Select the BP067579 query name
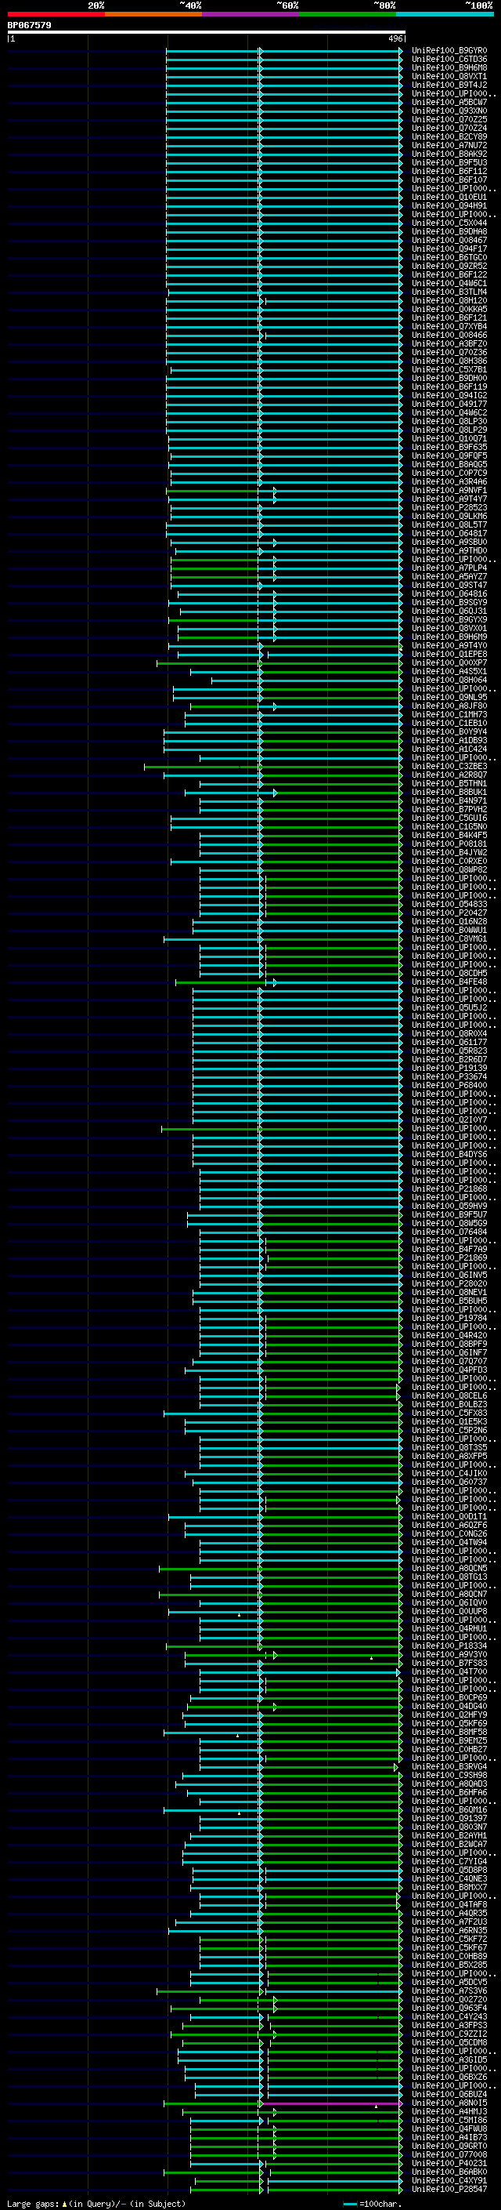501x2210 pixels. [29, 25]
